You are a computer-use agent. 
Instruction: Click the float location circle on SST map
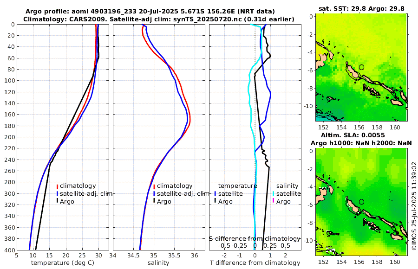tap(361, 67)
